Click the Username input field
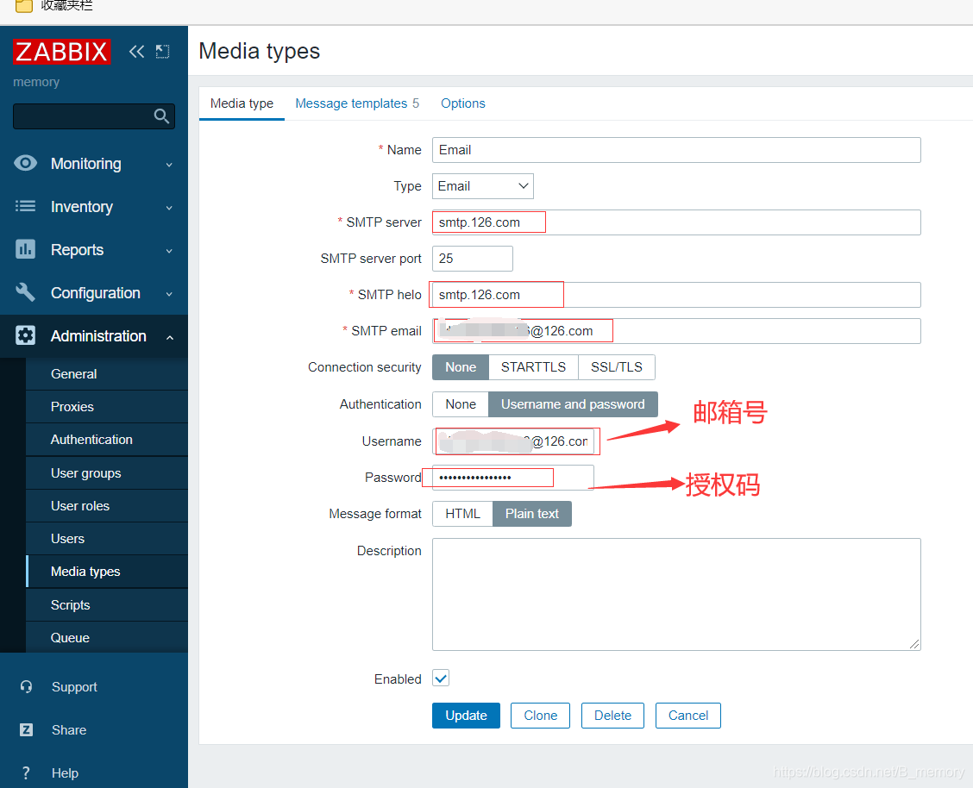This screenshot has height=788, width=973. [x=513, y=441]
